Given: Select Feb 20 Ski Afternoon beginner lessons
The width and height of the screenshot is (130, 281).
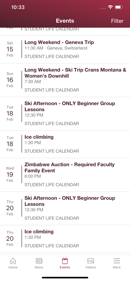Looking at the screenshot, I should 65,208.
